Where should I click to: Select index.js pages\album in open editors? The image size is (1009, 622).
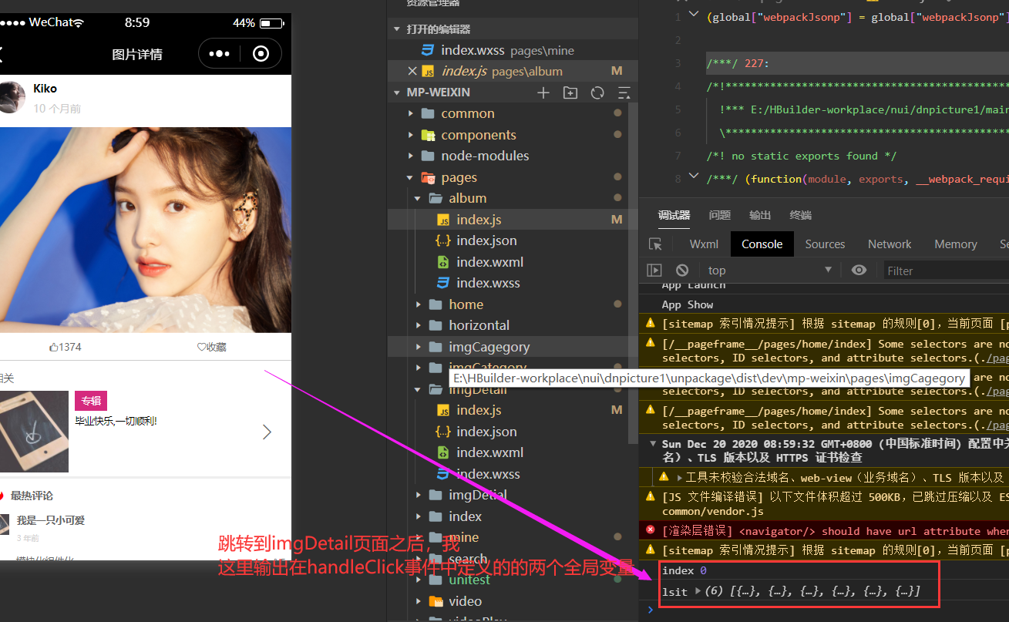click(x=502, y=71)
